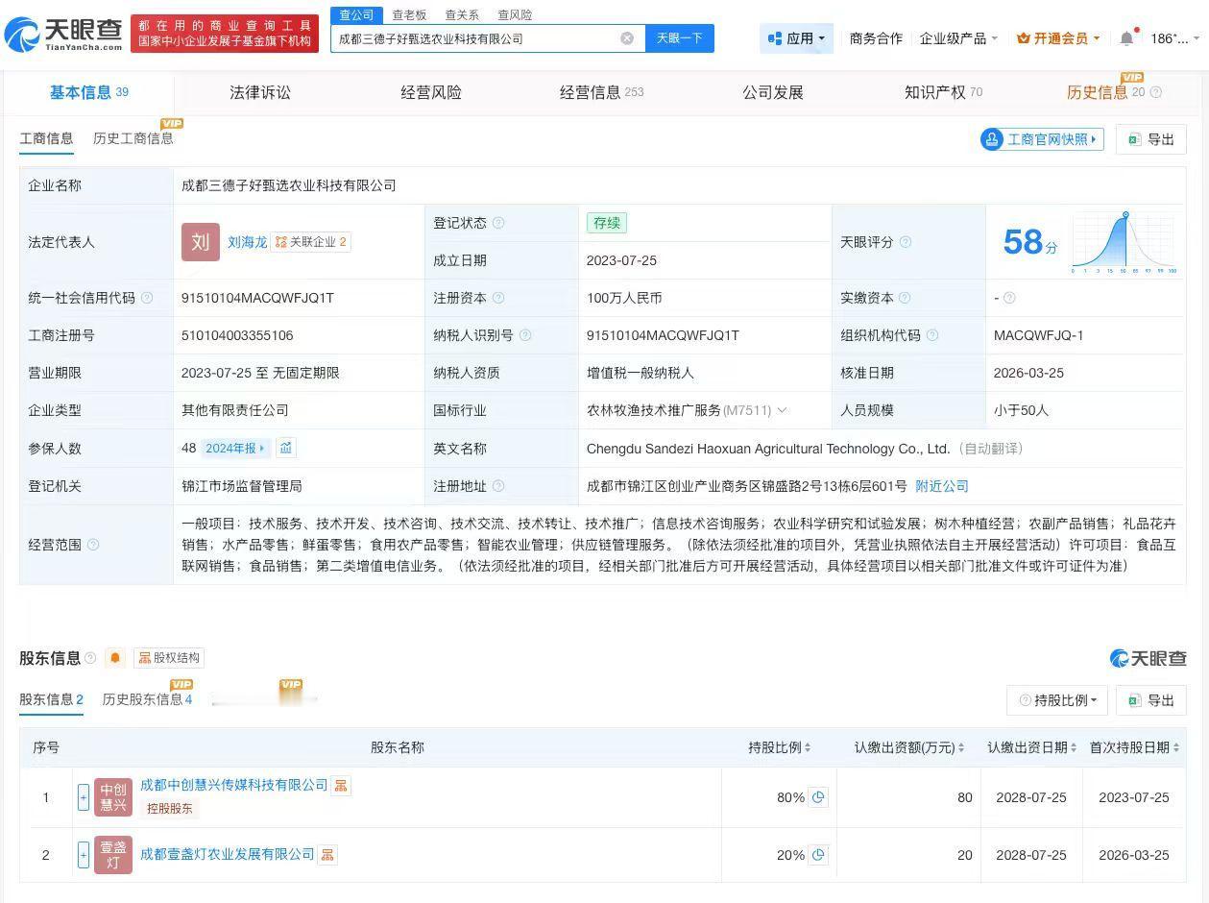Open the 刘海龙 profile link
Viewport: 1209px width, 903px height.
pos(248,242)
